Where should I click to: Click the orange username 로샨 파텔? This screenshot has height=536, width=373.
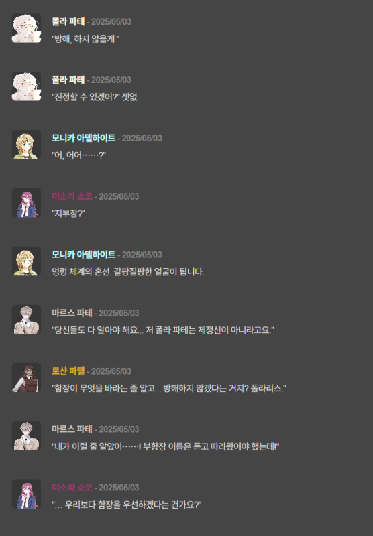[x=68, y=371]
